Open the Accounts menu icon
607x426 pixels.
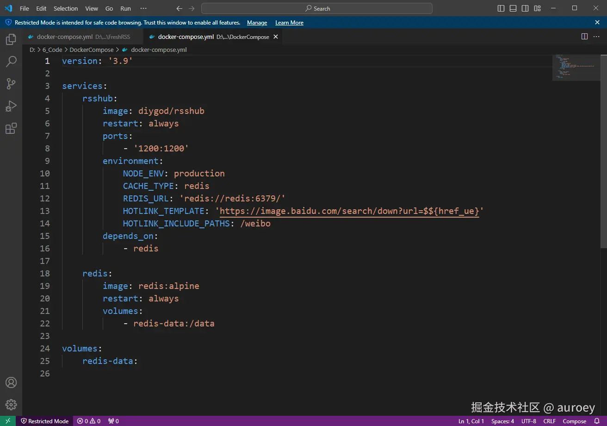coord(11,382)
